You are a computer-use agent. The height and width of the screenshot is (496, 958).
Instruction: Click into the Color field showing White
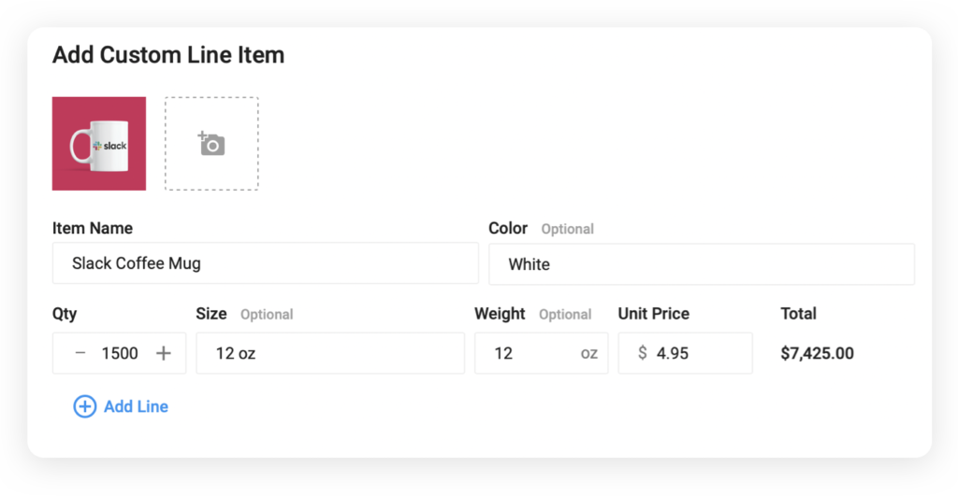(702, 264)
